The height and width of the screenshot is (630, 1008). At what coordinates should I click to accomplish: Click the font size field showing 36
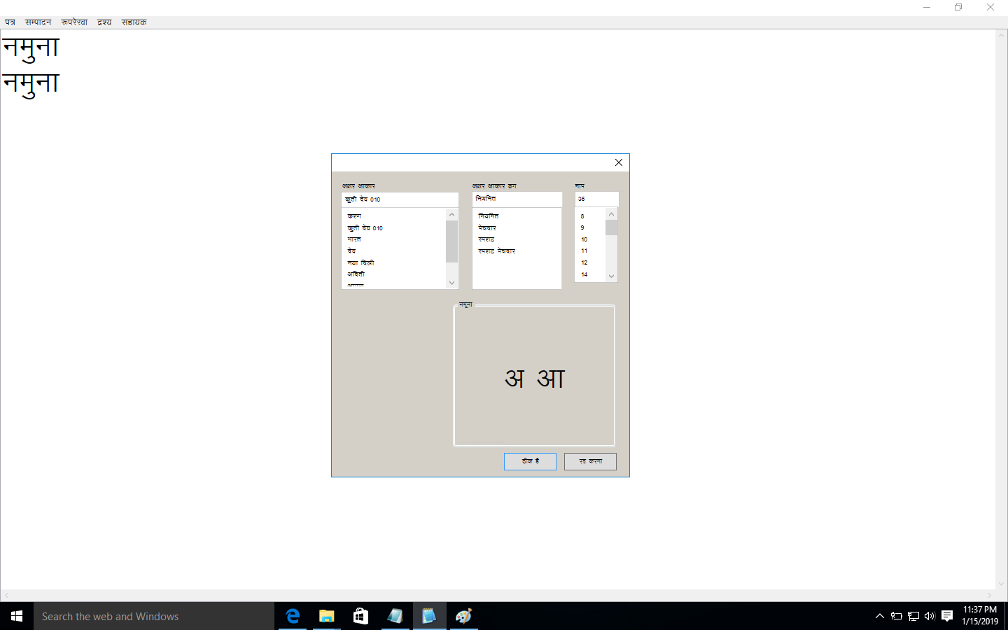pyautogui.click(x=596, y=199)
